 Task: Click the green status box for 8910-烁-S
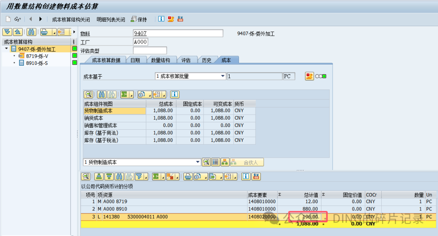point(75,62)
